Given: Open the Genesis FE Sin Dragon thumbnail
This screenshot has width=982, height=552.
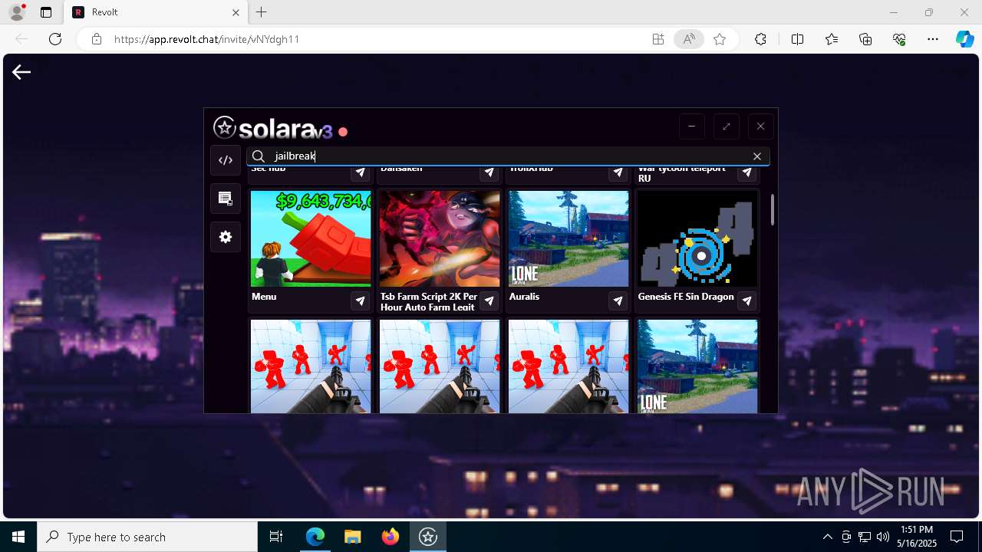Looking at the screenshot, I should pos(697,238).
